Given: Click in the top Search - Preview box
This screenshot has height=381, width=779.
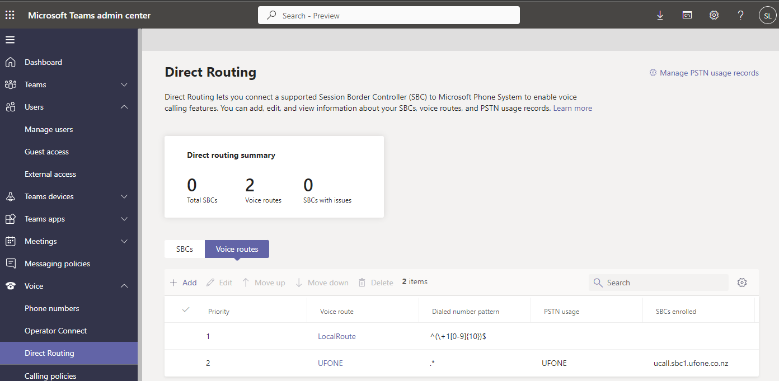Looking at the screenshot, I should [x=389, y=16].
